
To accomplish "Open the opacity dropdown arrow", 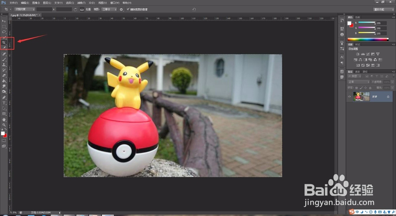I will click(392, 82).
